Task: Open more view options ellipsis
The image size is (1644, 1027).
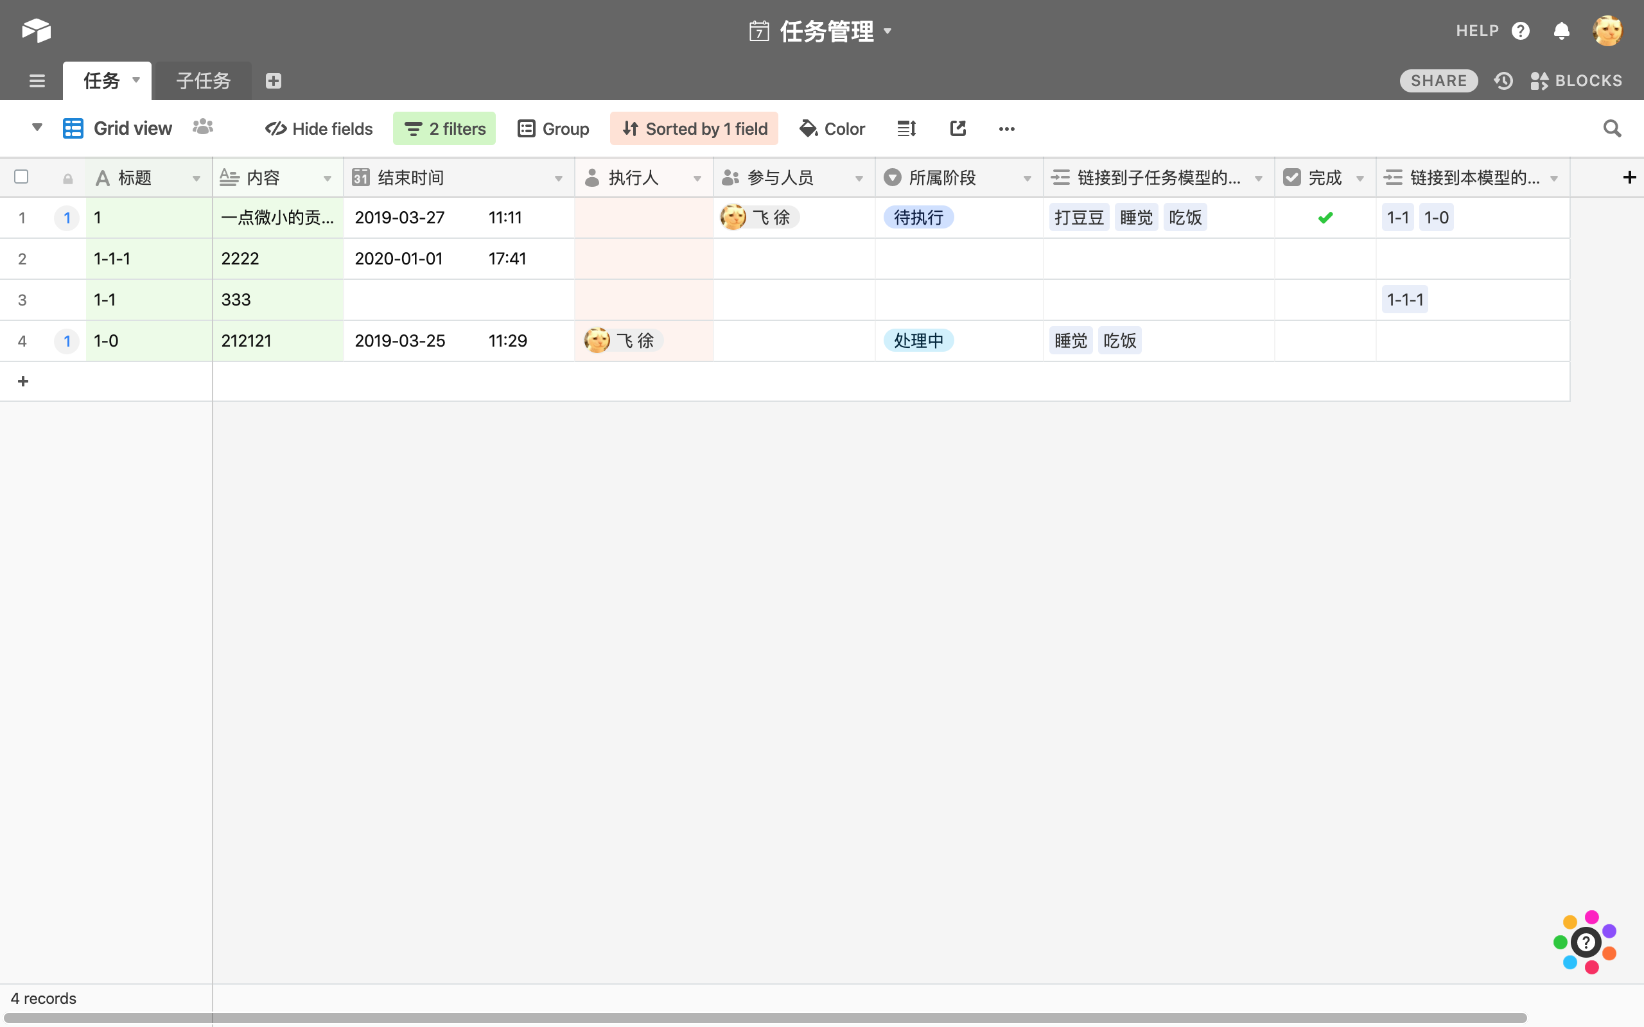Action: click(x=1006, y=128)
